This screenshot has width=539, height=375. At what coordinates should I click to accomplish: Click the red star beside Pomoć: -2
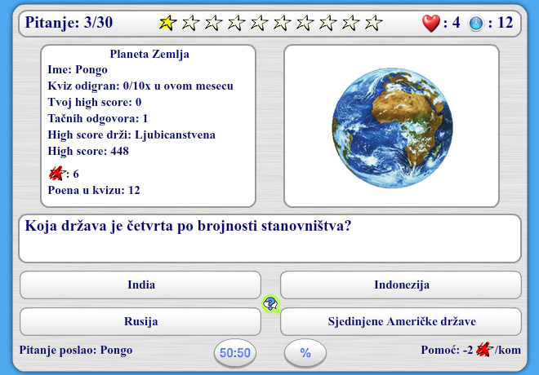(x=484, y=350)
